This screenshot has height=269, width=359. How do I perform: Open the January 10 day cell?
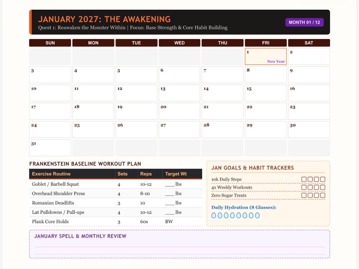[x=50, y=93]
